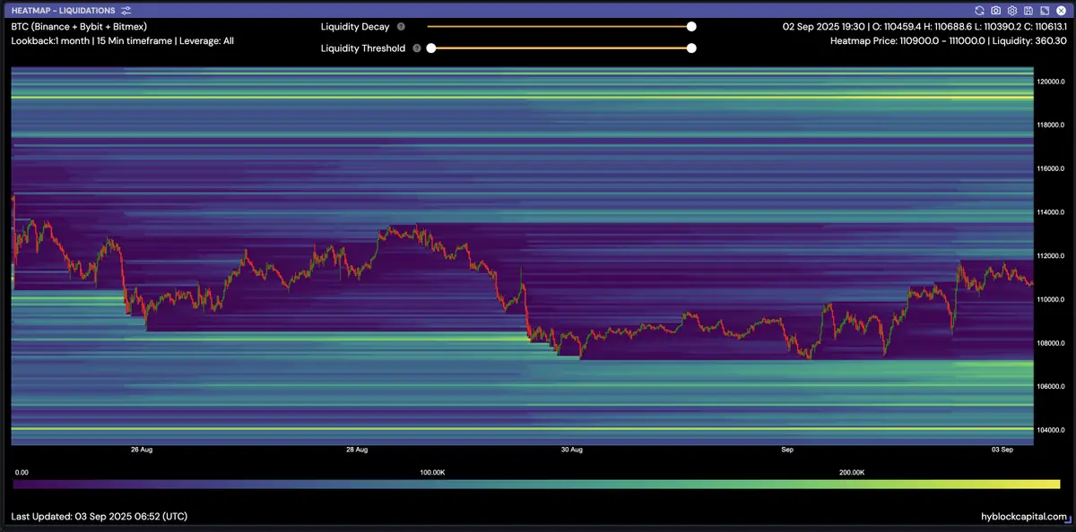Click the 28 Aug date axis label

[357, 449]
